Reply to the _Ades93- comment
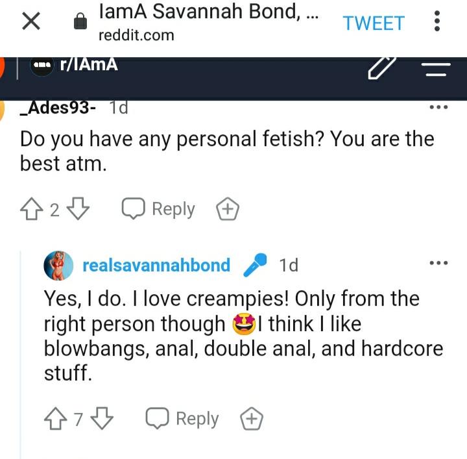467x459 pixels. tap(159, 209)
